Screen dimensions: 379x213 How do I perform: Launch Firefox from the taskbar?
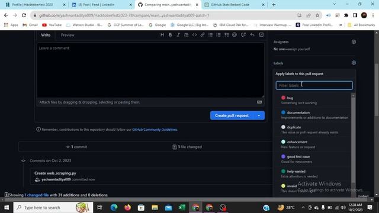(x=127, y=208)
